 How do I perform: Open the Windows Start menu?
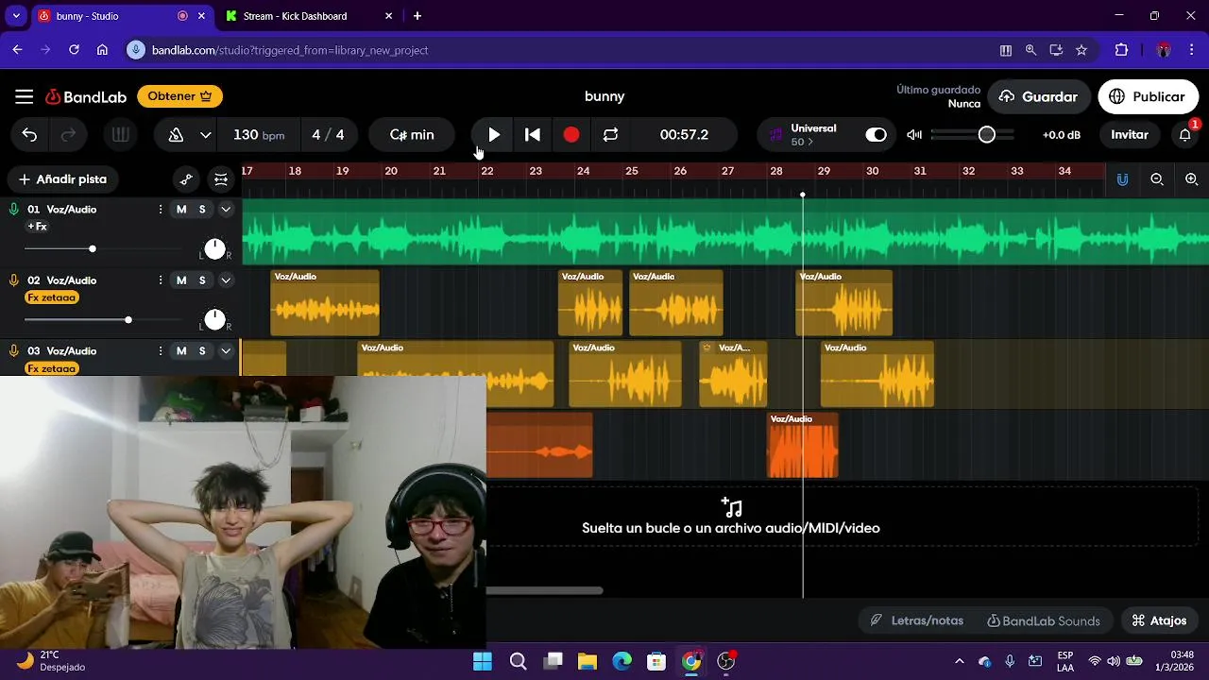[483, 661]
